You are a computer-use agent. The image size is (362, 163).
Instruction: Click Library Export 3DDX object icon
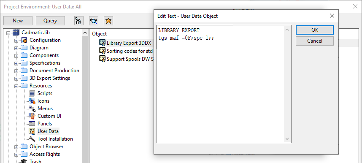[102, 43]
